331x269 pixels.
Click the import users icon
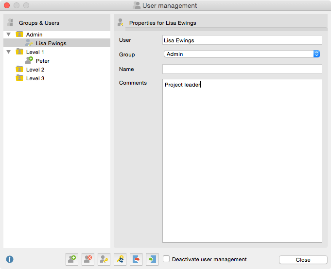(152, 259)
